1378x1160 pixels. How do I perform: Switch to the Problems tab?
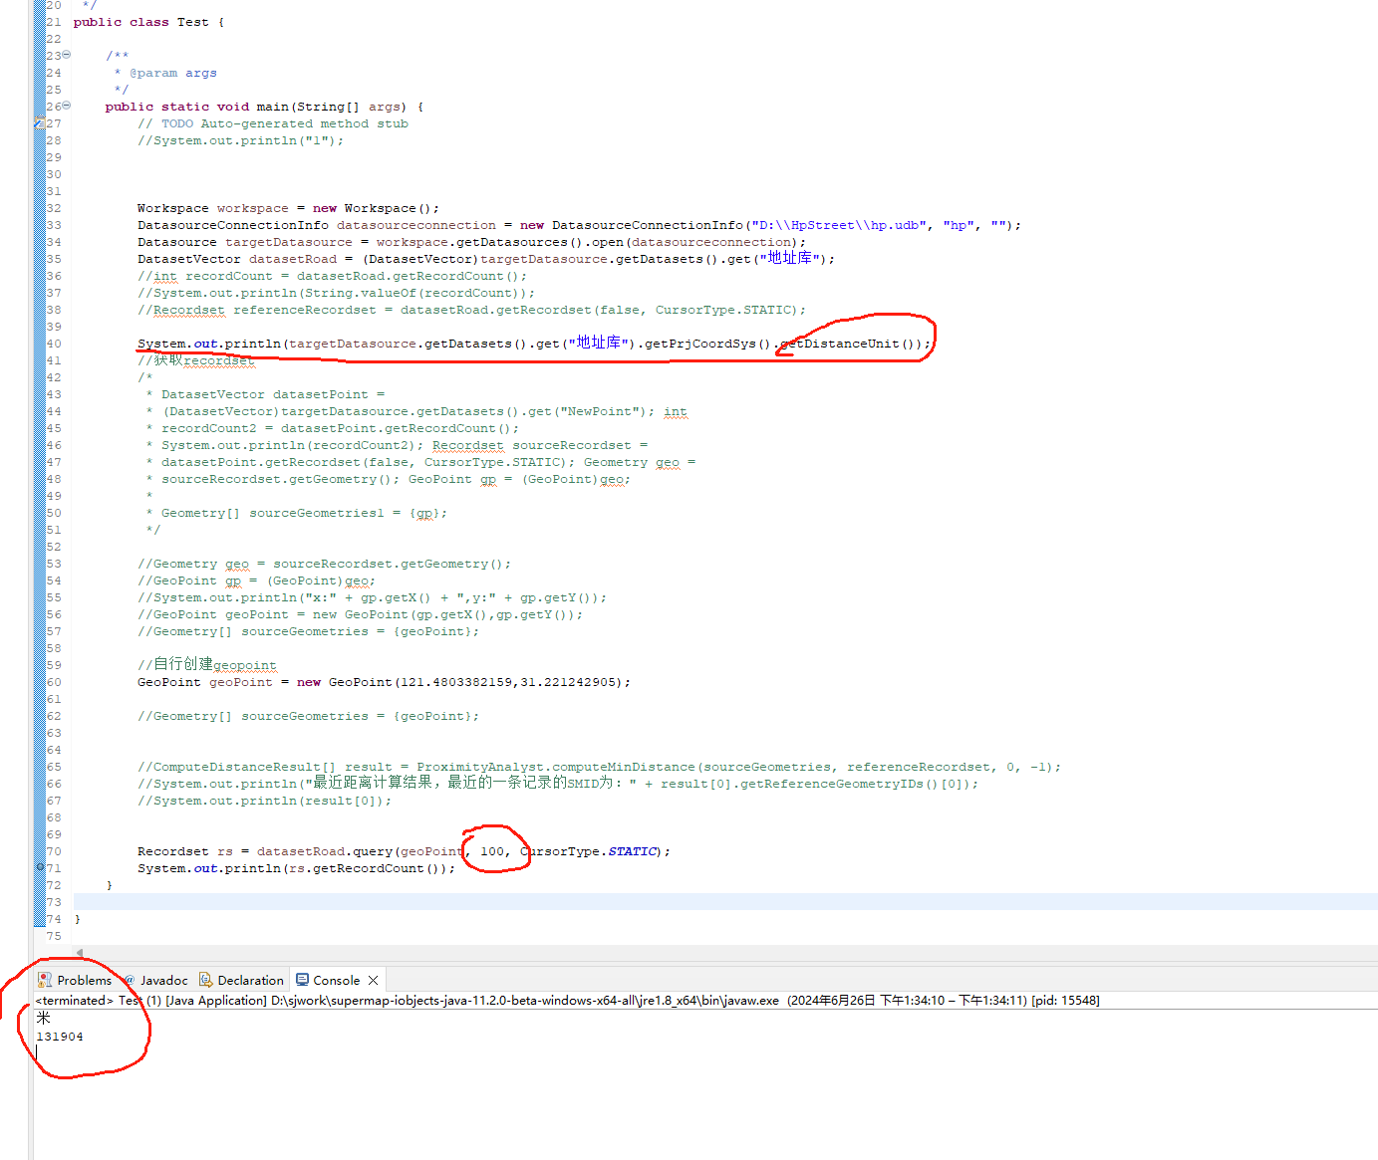(84, 980)
